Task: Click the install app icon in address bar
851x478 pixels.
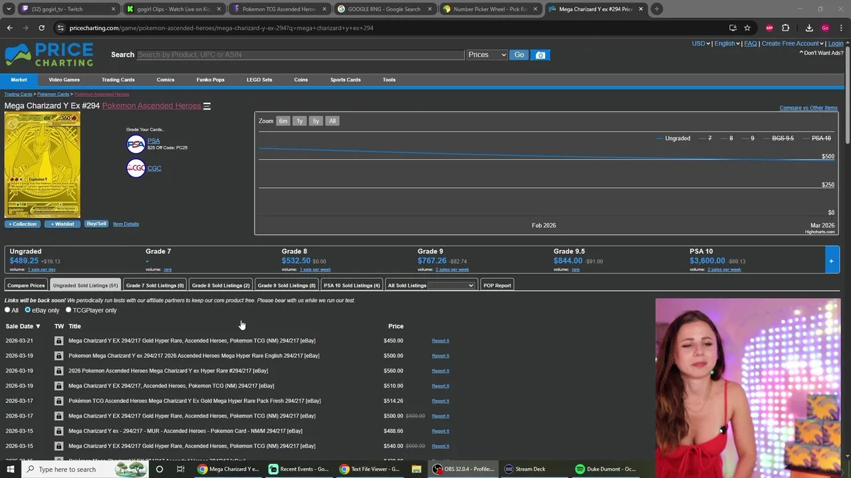Action: (733, 28)
